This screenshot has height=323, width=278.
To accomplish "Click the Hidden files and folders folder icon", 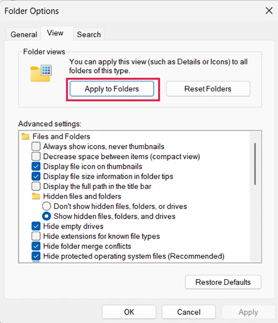I will click(36, 196).
